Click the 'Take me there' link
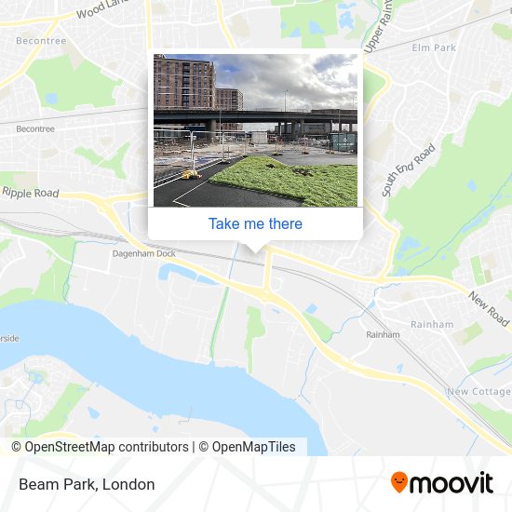Viewport: 512px width, 512px height. 255,224
